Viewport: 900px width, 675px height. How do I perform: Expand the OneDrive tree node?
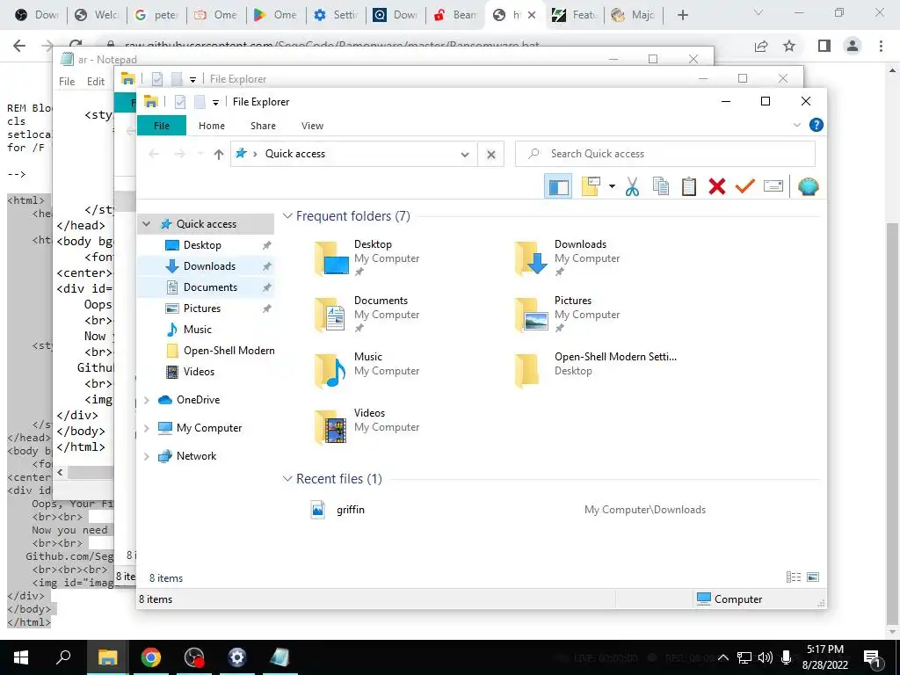coord(147,400)
